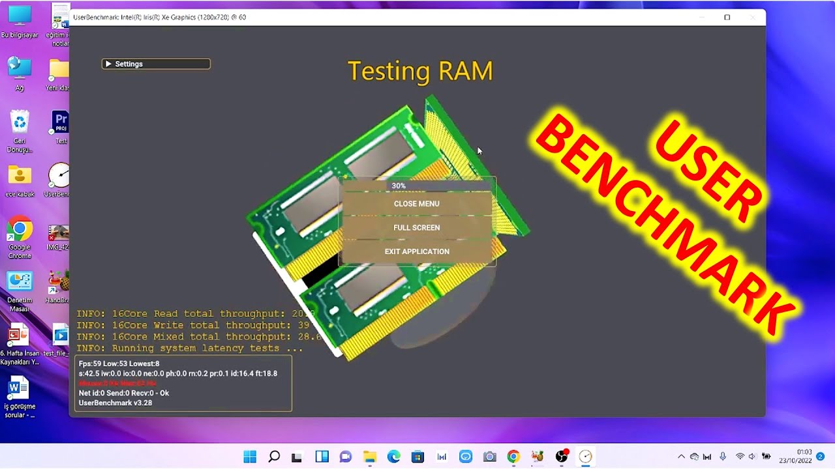Select HandBrake desktop shortcut
Viewport: 835px width, 469px height.
coord(58,288)
